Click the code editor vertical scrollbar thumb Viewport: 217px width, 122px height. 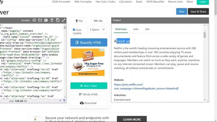(65, 27)
